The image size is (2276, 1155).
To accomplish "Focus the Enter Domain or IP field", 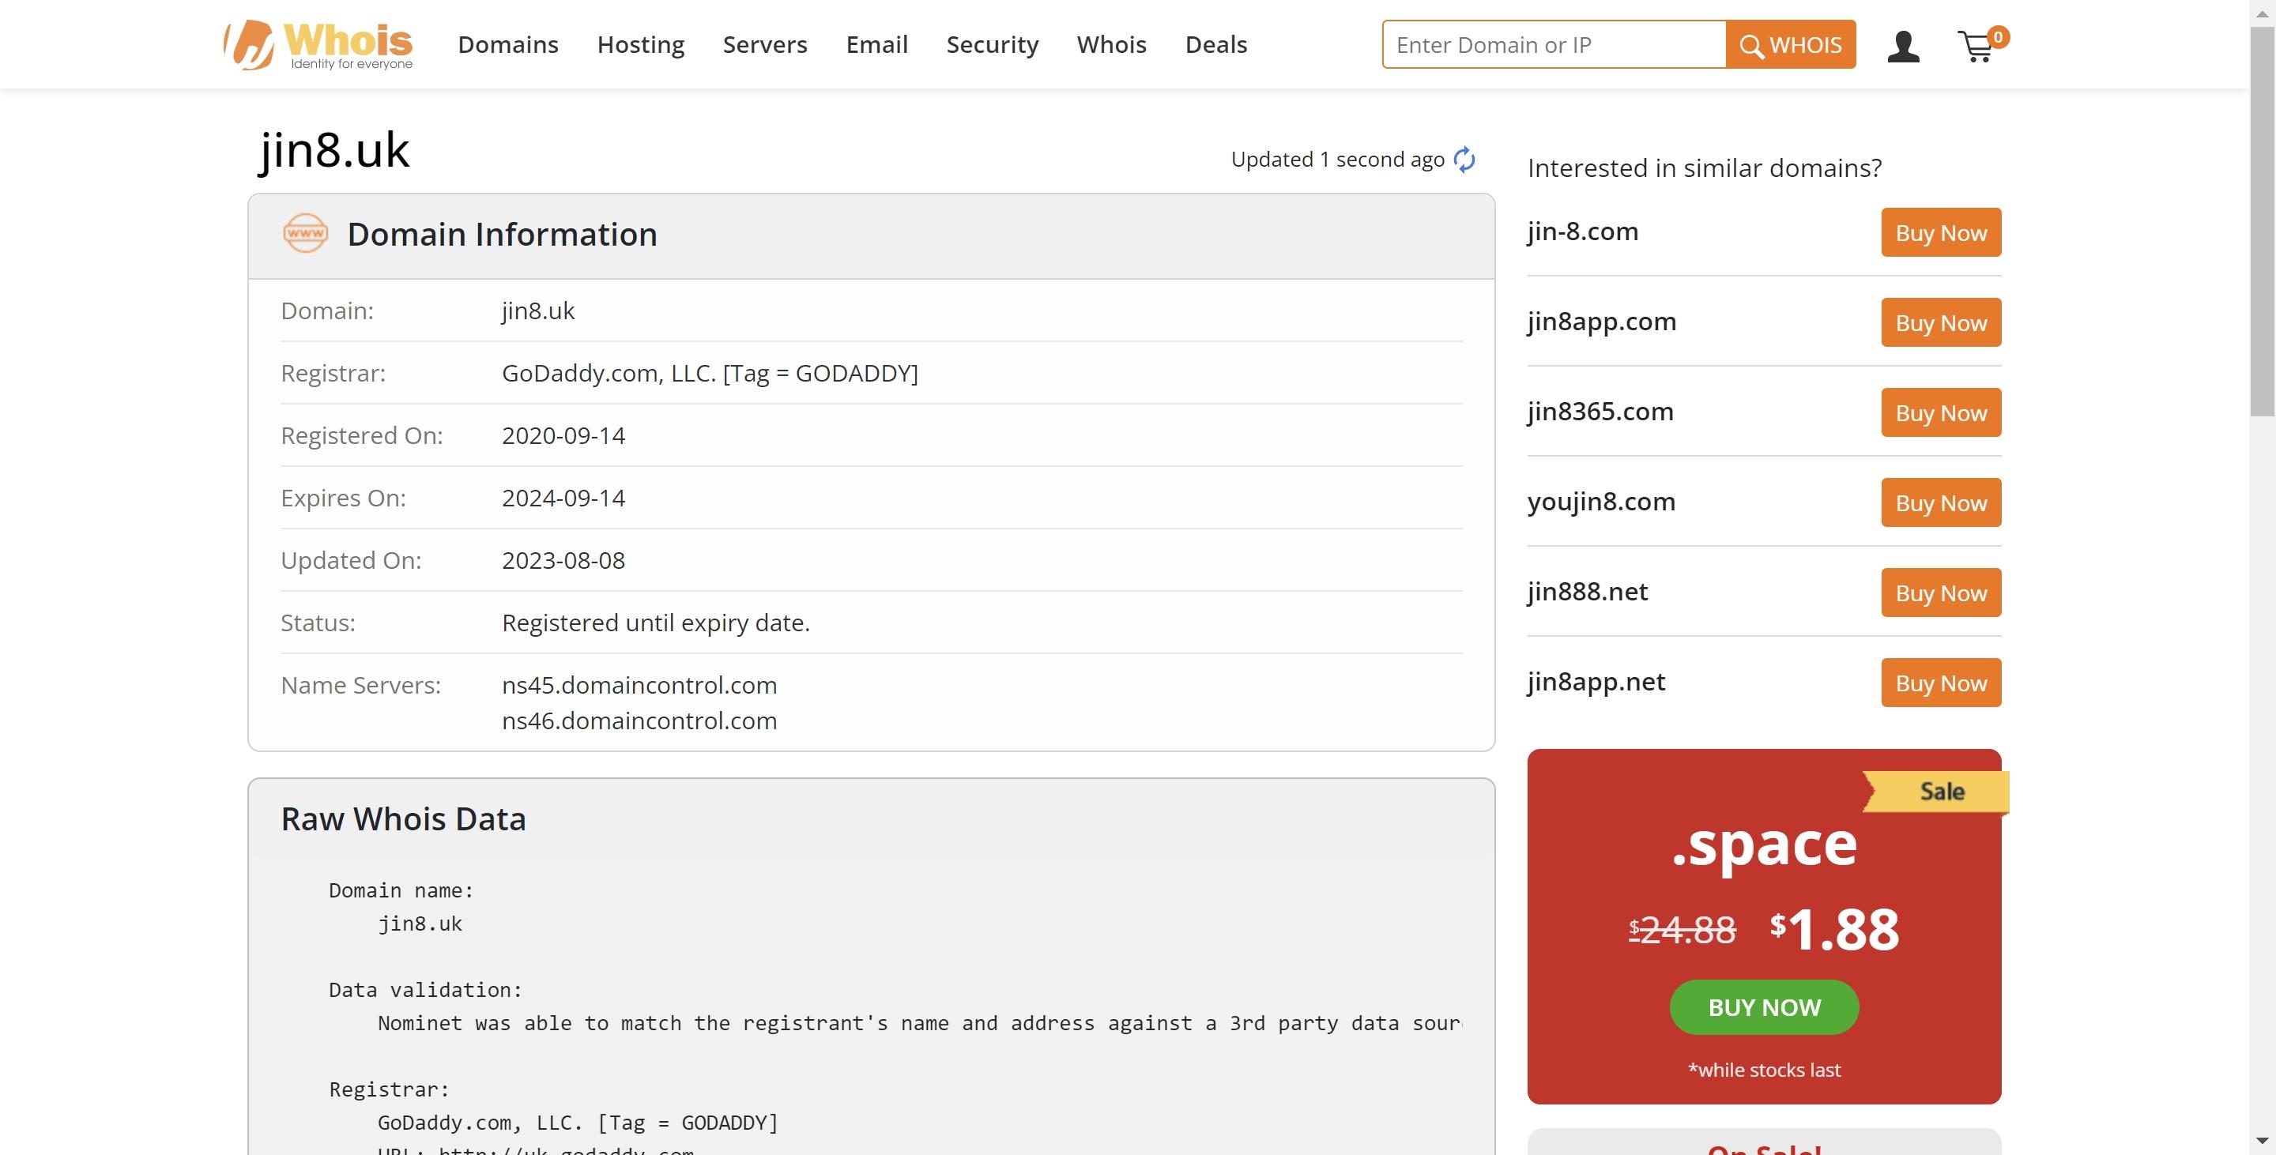I will pos(1554,44).
